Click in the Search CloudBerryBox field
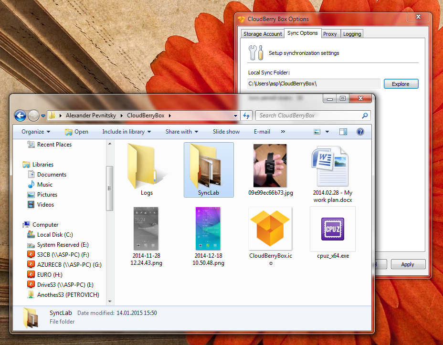This screenshot has width=443, height=345. pos(309,115)
